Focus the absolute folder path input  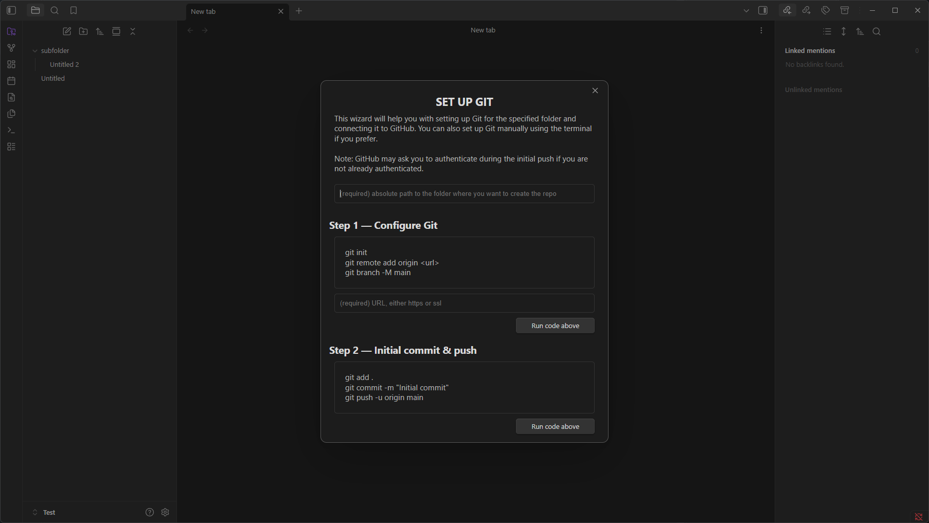464,194
